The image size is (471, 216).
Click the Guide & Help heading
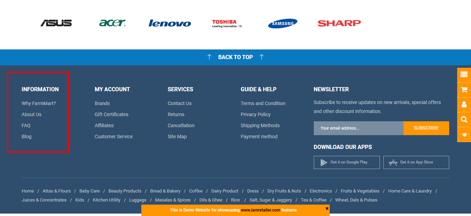click(258, 89)
